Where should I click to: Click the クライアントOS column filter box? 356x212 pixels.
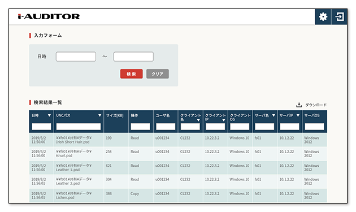(240, 127)
